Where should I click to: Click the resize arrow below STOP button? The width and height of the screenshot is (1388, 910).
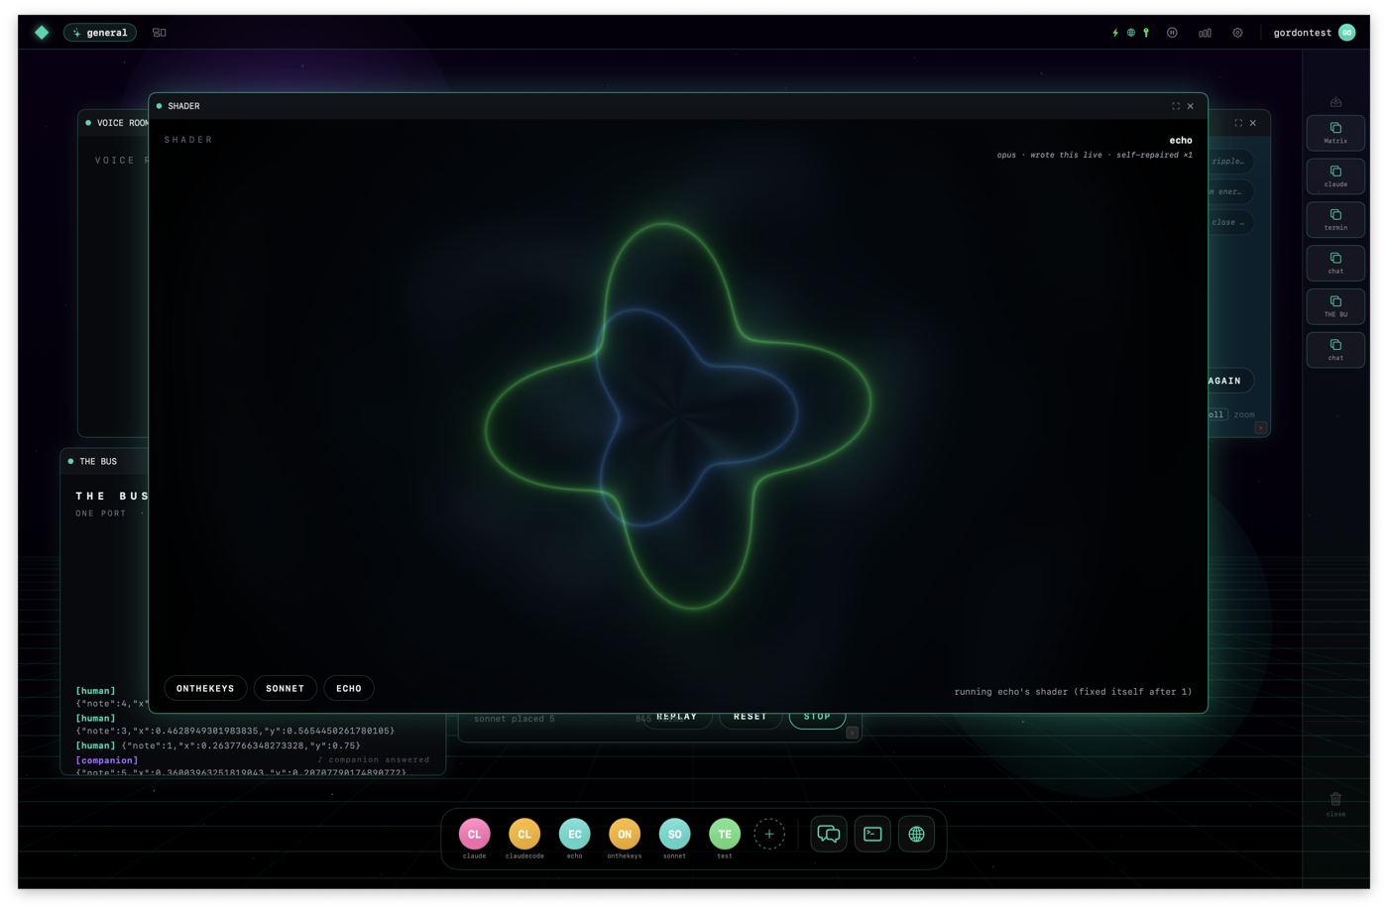[x=852, y=733]
